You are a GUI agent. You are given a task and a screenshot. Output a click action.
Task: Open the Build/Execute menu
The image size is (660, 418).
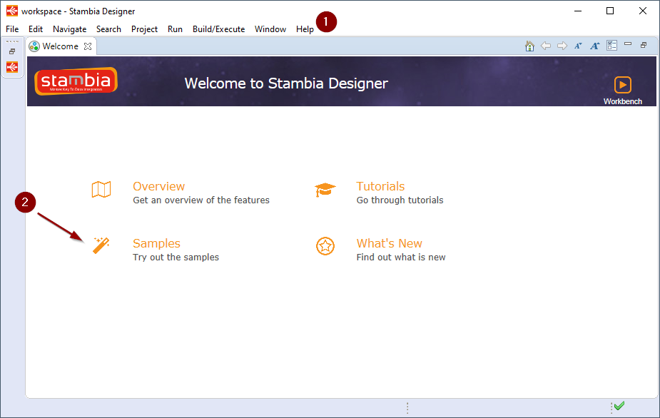219,29
